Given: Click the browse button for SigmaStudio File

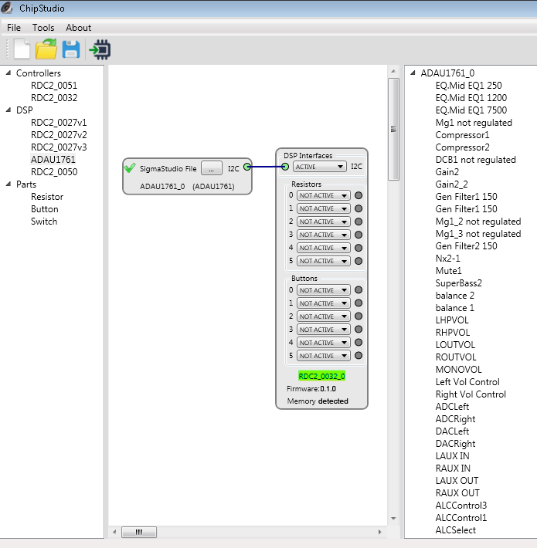Looking at the screenshot, I should click(211, 167).
